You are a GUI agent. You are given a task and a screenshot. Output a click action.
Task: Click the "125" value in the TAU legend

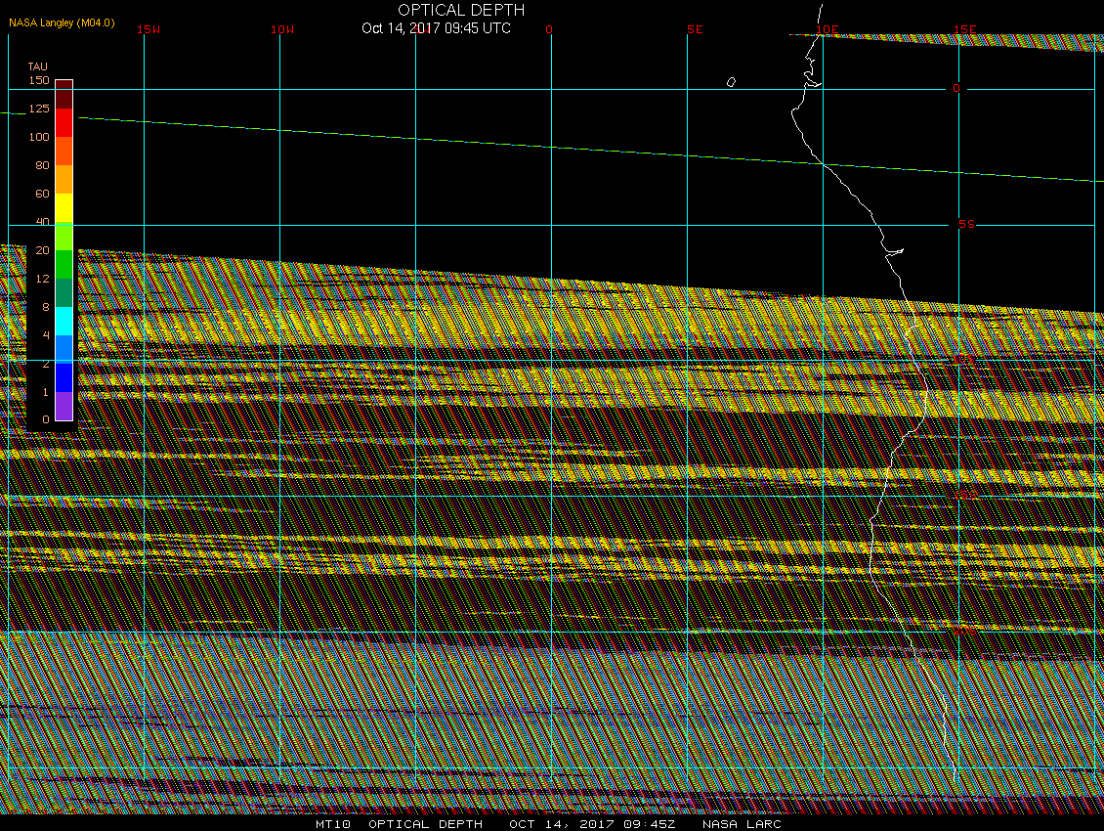39,109
